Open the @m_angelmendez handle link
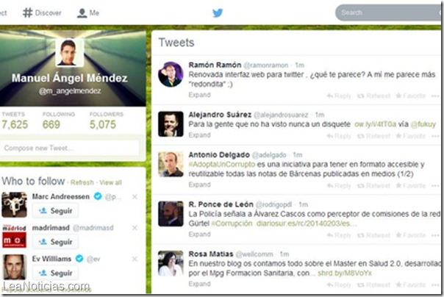 [x=70, y=91]
